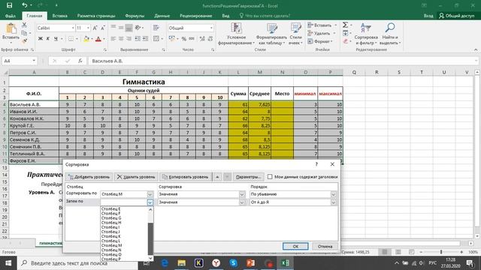The width and height of the screenshot is (481, 270).
Task: Open Cell Styles (Стили ячеек)
Action: (x=295, y=34)
